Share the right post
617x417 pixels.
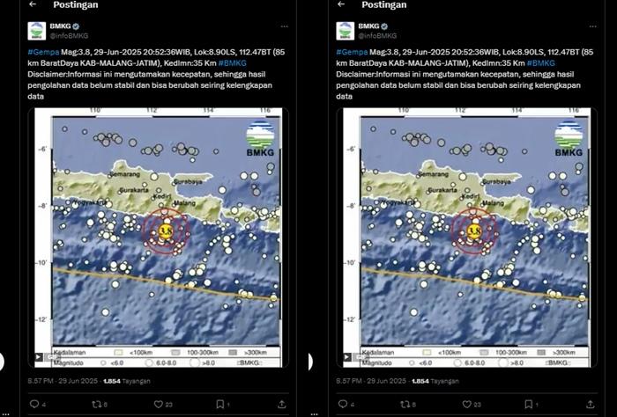[x=591, y=404]
